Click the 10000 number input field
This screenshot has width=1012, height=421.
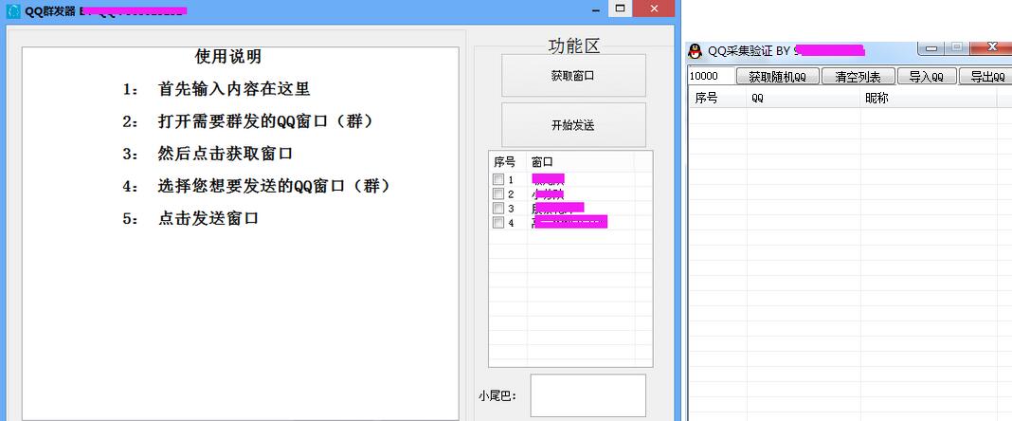tap(712, 76)
